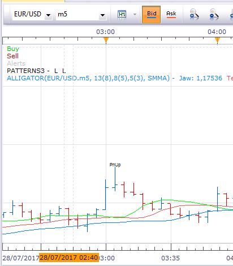
Task: Open the m5 timeframe dropdown
Action: tap(103, 15)
